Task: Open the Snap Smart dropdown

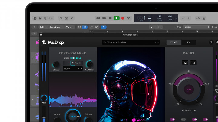Action: coord(197,27)
